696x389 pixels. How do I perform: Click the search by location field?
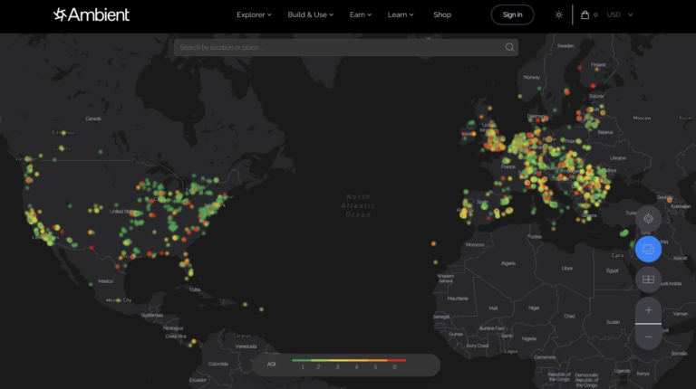pos(340,47)
